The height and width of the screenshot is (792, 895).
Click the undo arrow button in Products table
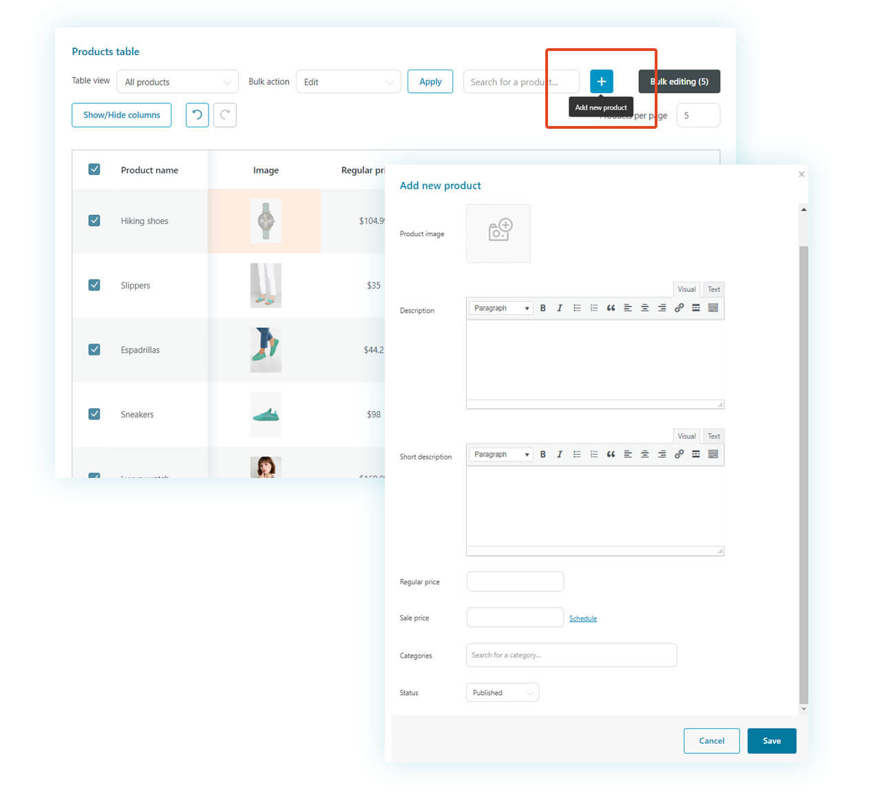click(x=197, y=115)
